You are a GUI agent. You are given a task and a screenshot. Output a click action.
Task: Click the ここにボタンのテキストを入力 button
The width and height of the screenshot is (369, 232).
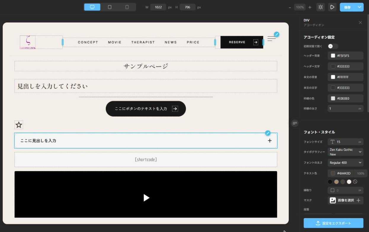(146, 109)
